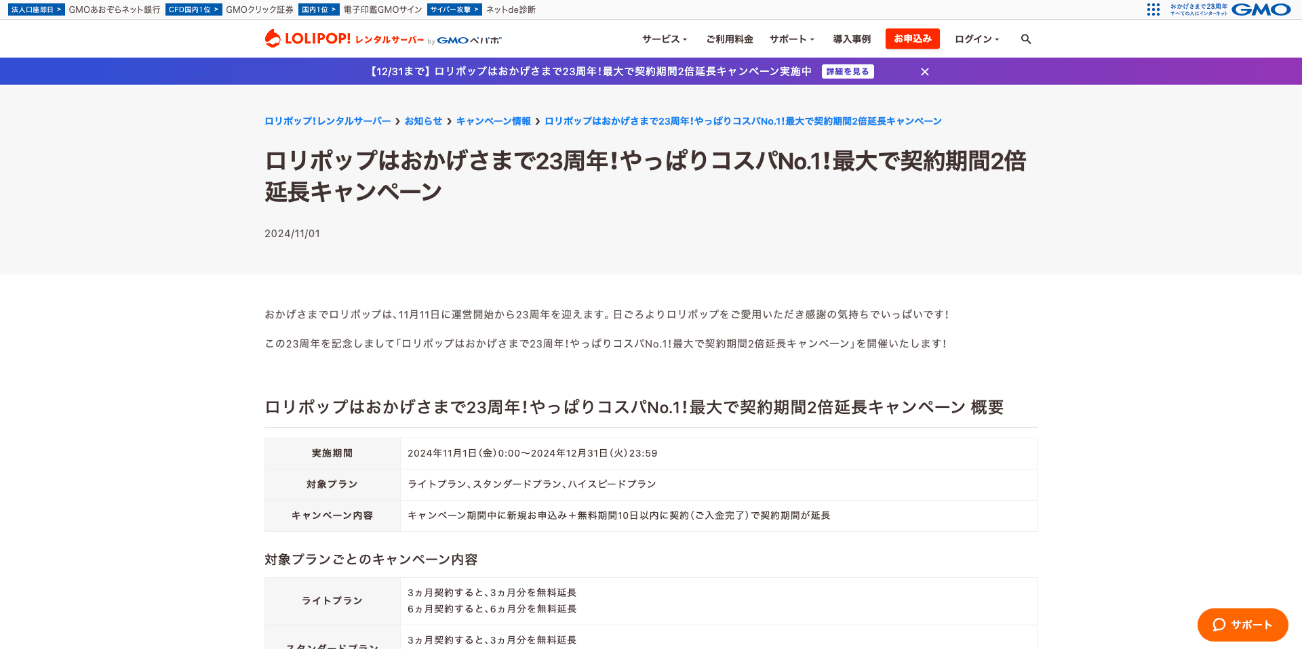Image resolution: width=1302 pixels, height=649 pixels.
Task: Visit GMOあおぞらネット銀行 from the top bar
Action: pyautogui.click(x=113, y=9)
